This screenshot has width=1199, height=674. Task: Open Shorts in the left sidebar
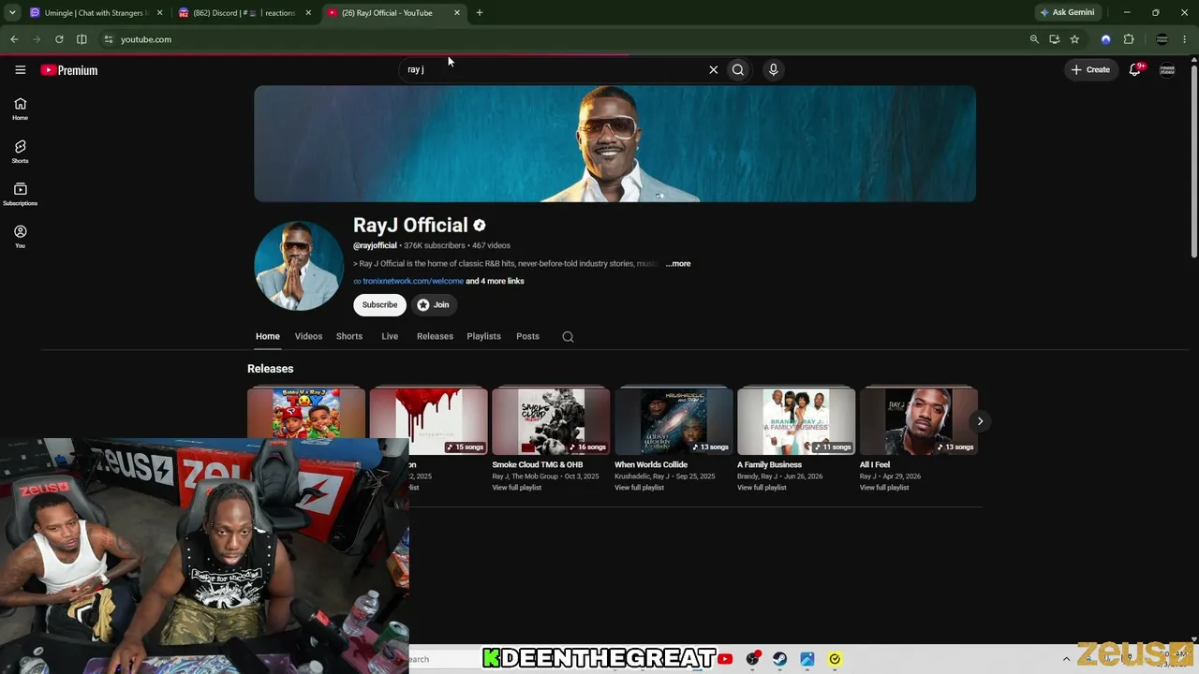point(20,152)
